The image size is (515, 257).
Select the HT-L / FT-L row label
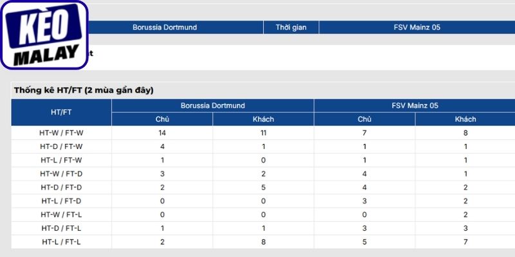click(x=61, y=242)
